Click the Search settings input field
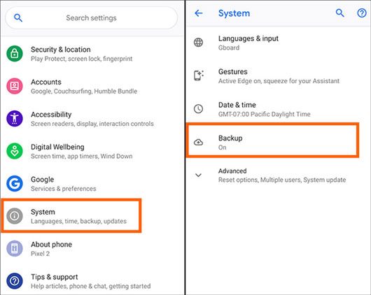This screenshot has width=371, height=295. click(91, 18)
